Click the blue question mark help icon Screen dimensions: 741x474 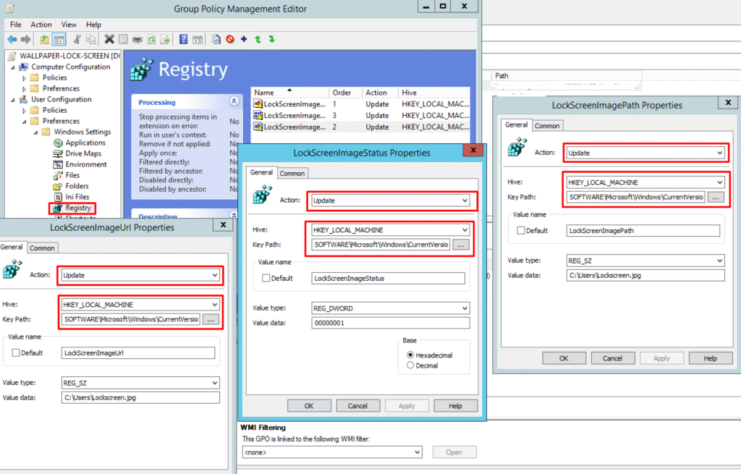(184, 39)
